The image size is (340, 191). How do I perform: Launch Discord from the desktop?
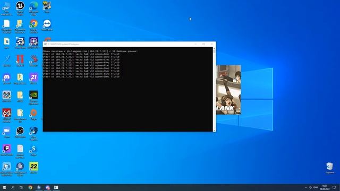click(6, 78)
